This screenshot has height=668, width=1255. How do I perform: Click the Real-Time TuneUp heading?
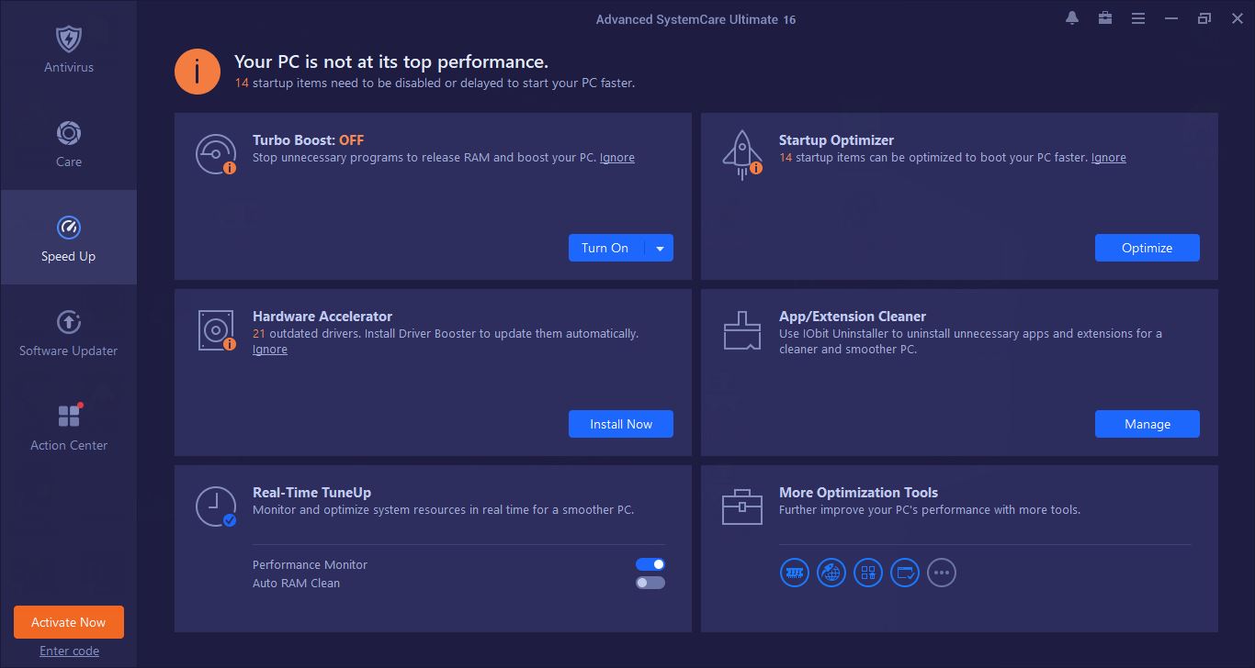tap(312, 493)
